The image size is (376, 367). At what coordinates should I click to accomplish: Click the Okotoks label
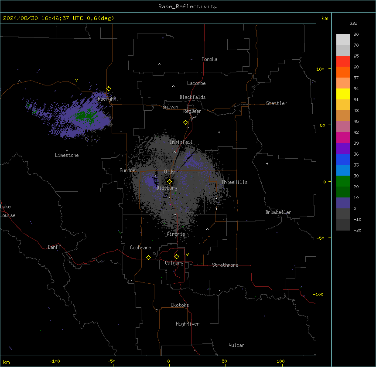[180, 305]
